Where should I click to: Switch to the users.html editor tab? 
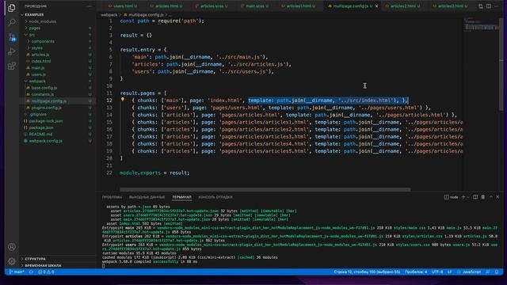click(124, 6)
